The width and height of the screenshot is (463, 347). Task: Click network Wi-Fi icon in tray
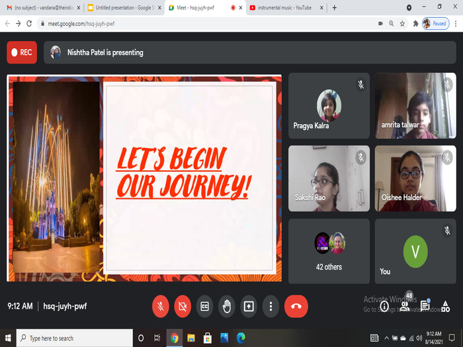[x=411, y=338]
